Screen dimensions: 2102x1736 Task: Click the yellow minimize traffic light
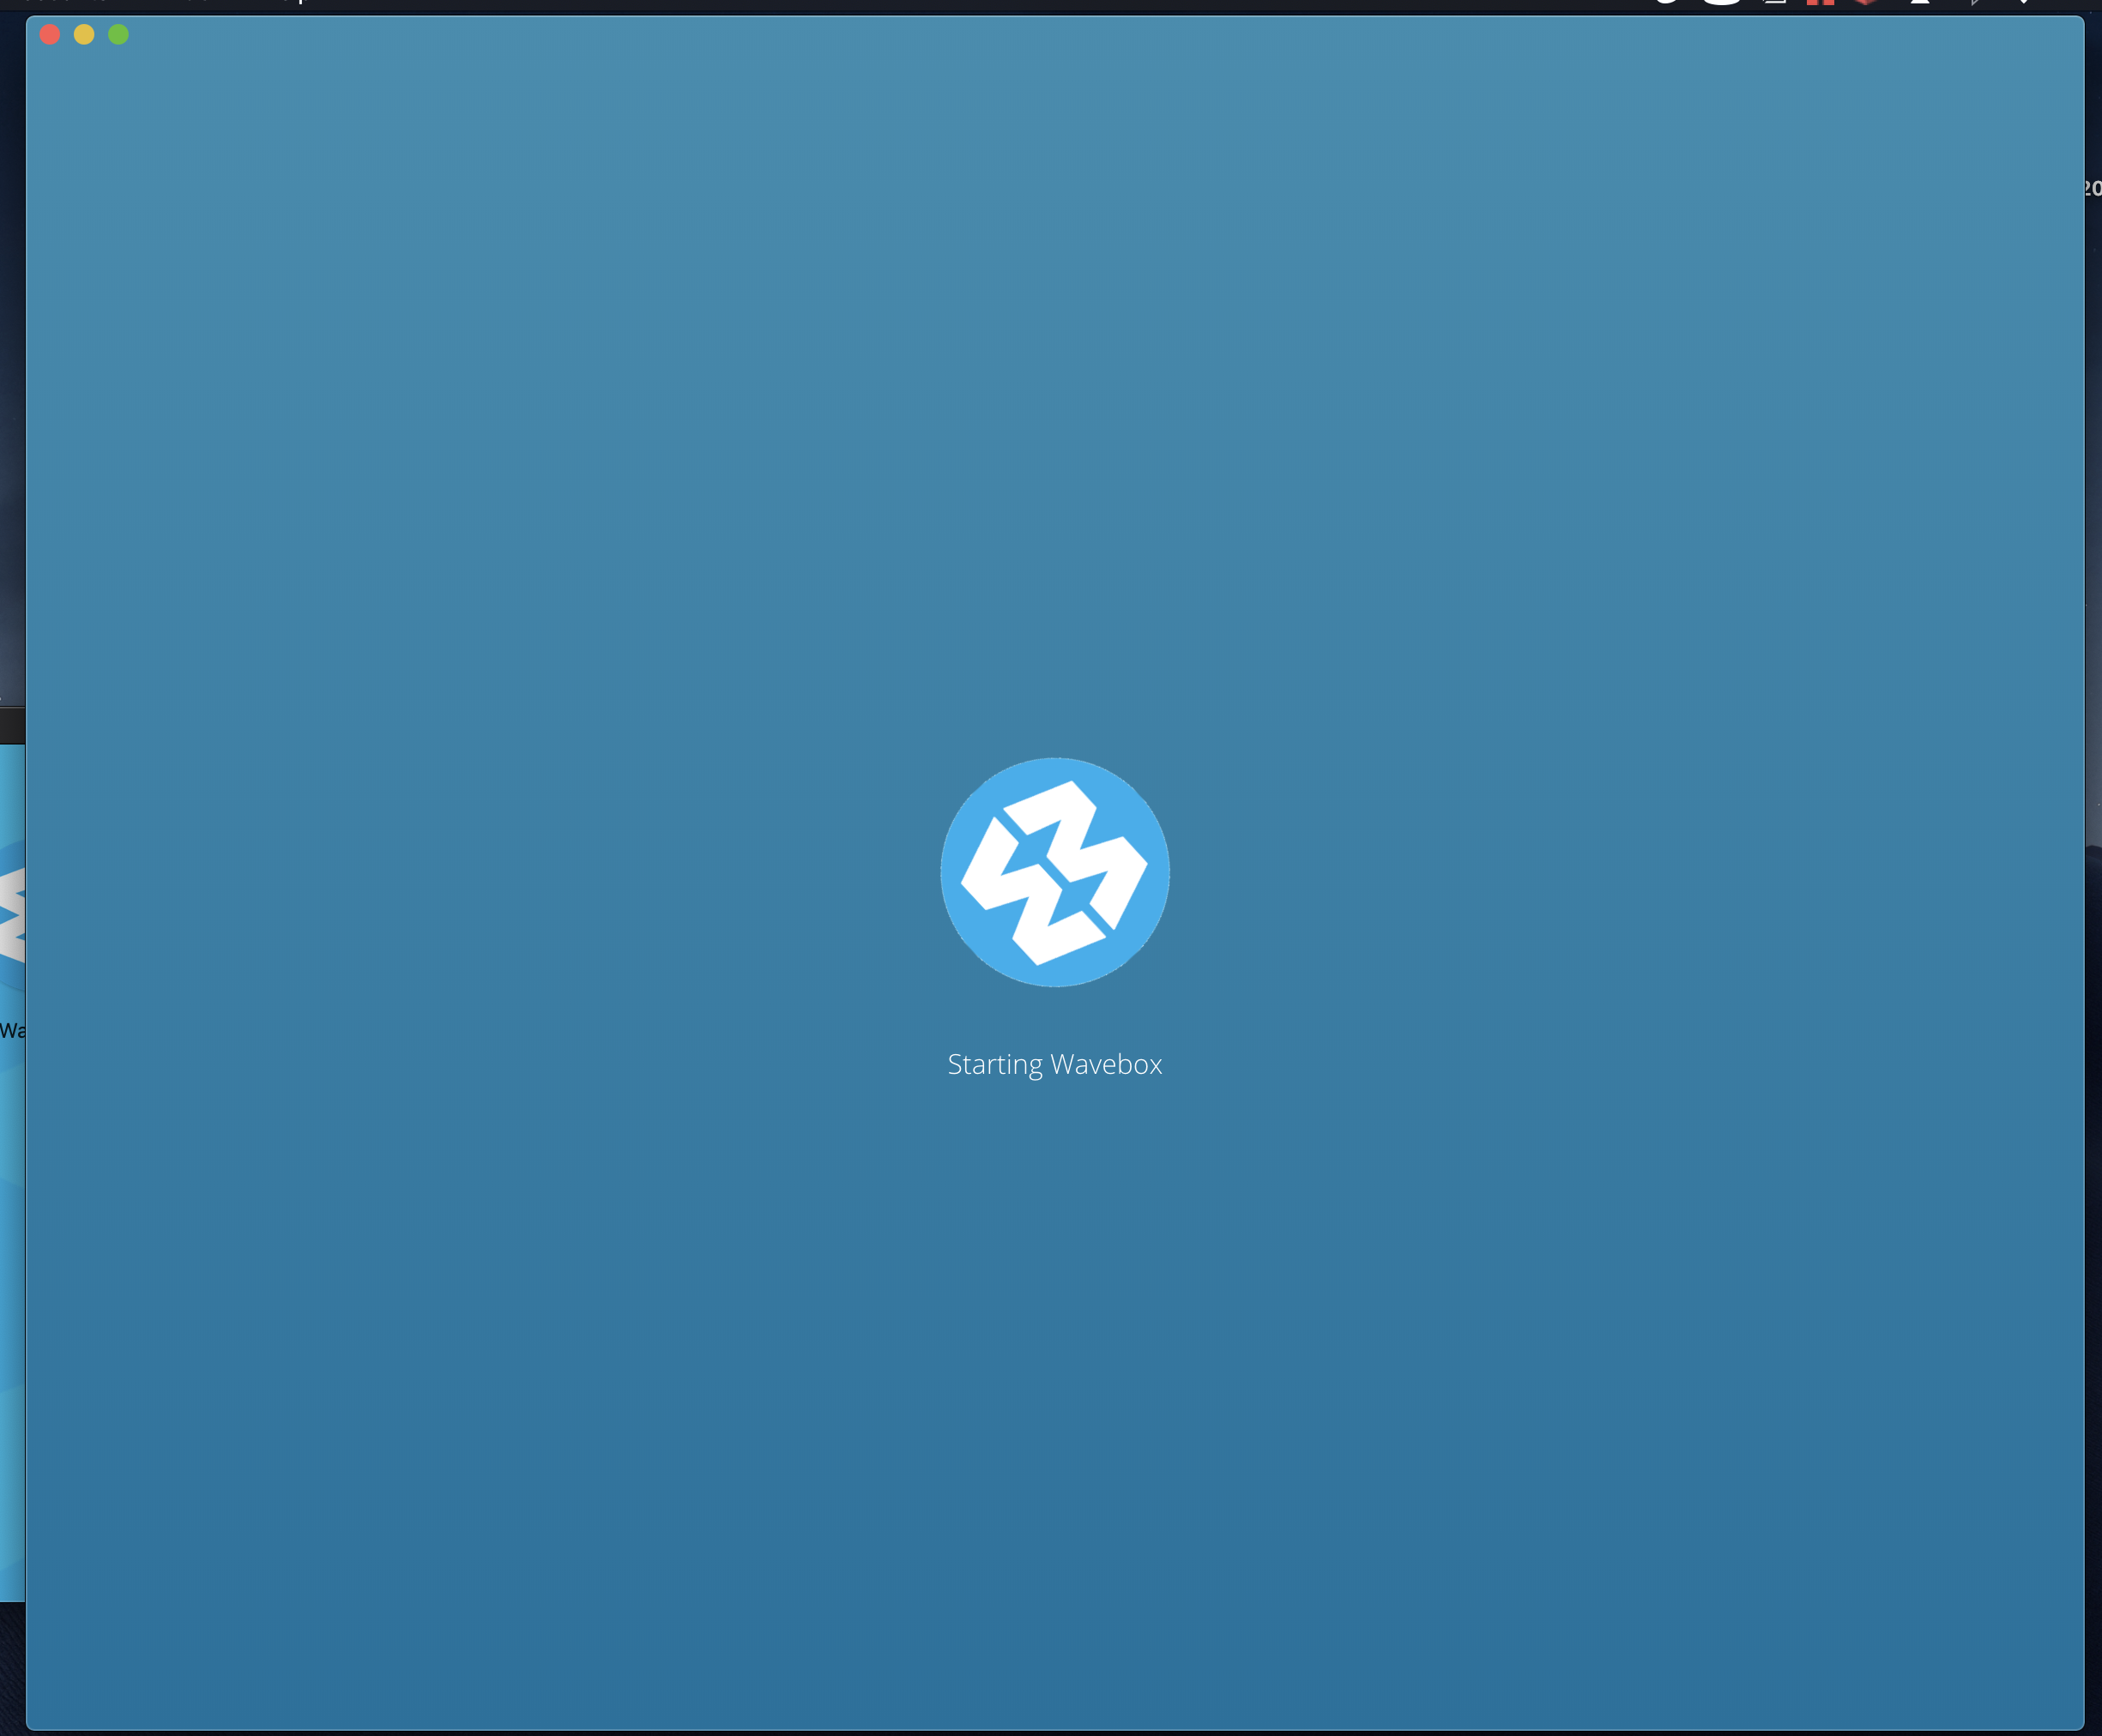click(84, 34)
